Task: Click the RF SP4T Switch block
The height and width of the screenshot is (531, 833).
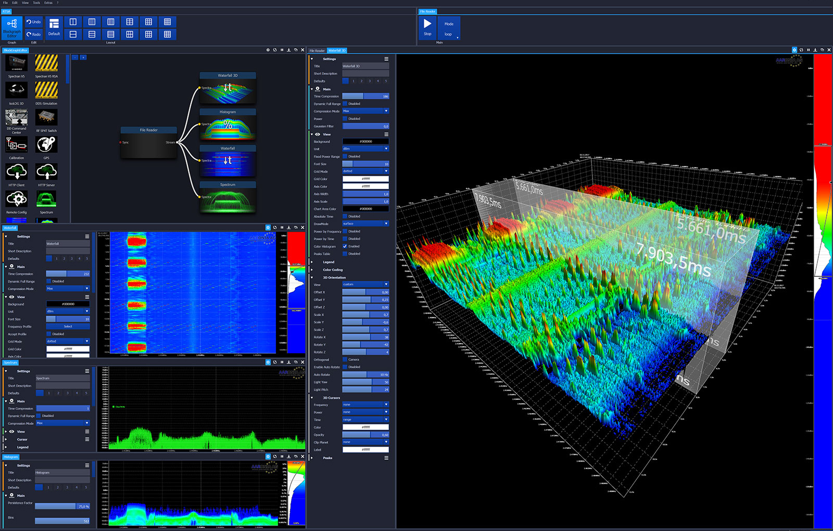Action: (x=46, y=118)
